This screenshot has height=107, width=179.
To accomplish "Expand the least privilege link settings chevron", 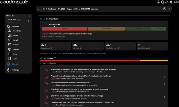I will point(165,97).
